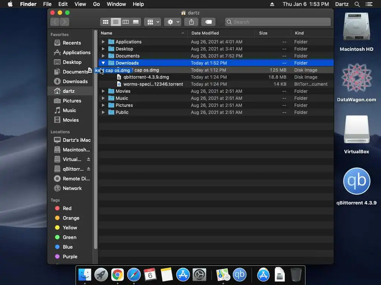
Task: Switch to icon view in toolbar
Action: [x=105, y=22]
